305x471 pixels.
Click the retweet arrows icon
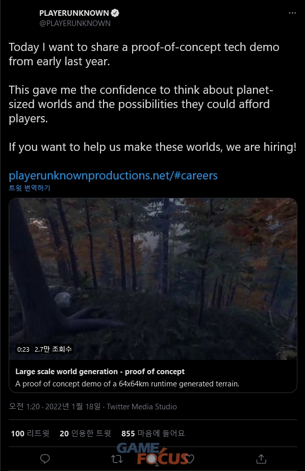[x=117, y=459]
